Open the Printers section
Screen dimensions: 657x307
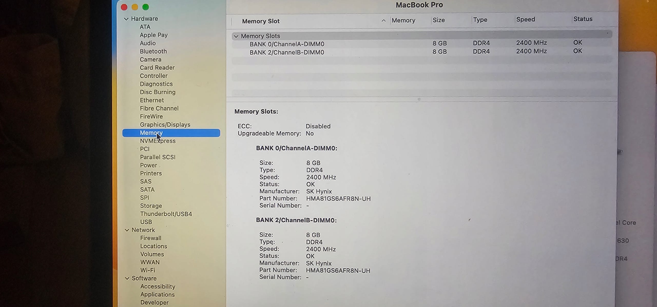pyautogui.click(x=151, y=173)
